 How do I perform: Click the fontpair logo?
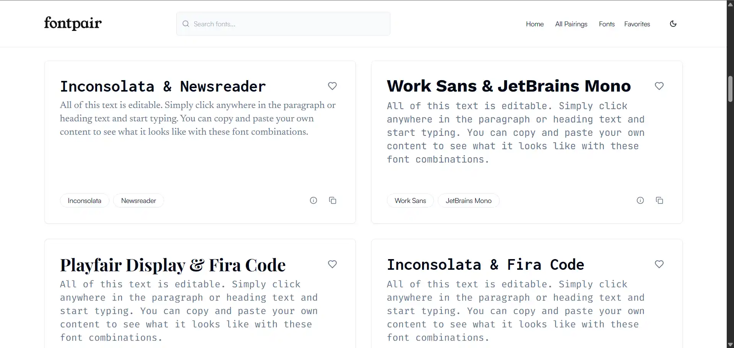73,23
